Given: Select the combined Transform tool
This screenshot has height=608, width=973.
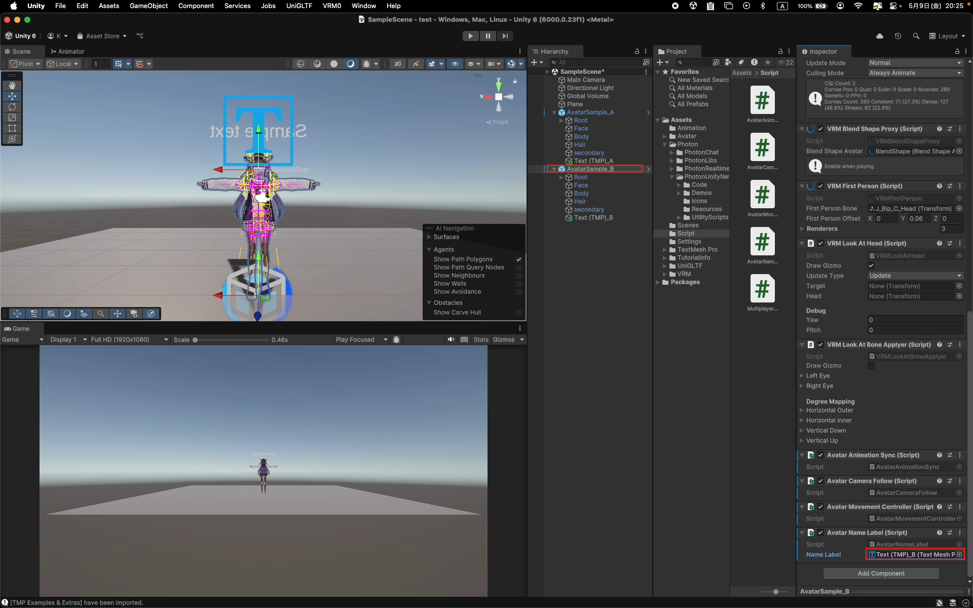Looking at the screenshot, I should (x=12, y=139).
